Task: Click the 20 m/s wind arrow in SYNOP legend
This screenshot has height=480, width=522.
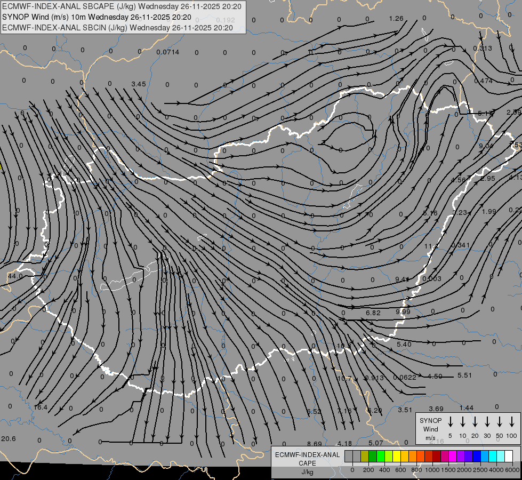Action: (x=475, y=422)
